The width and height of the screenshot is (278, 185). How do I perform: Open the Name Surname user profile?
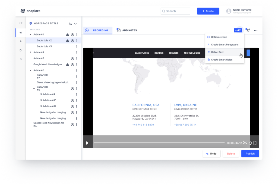239,11
